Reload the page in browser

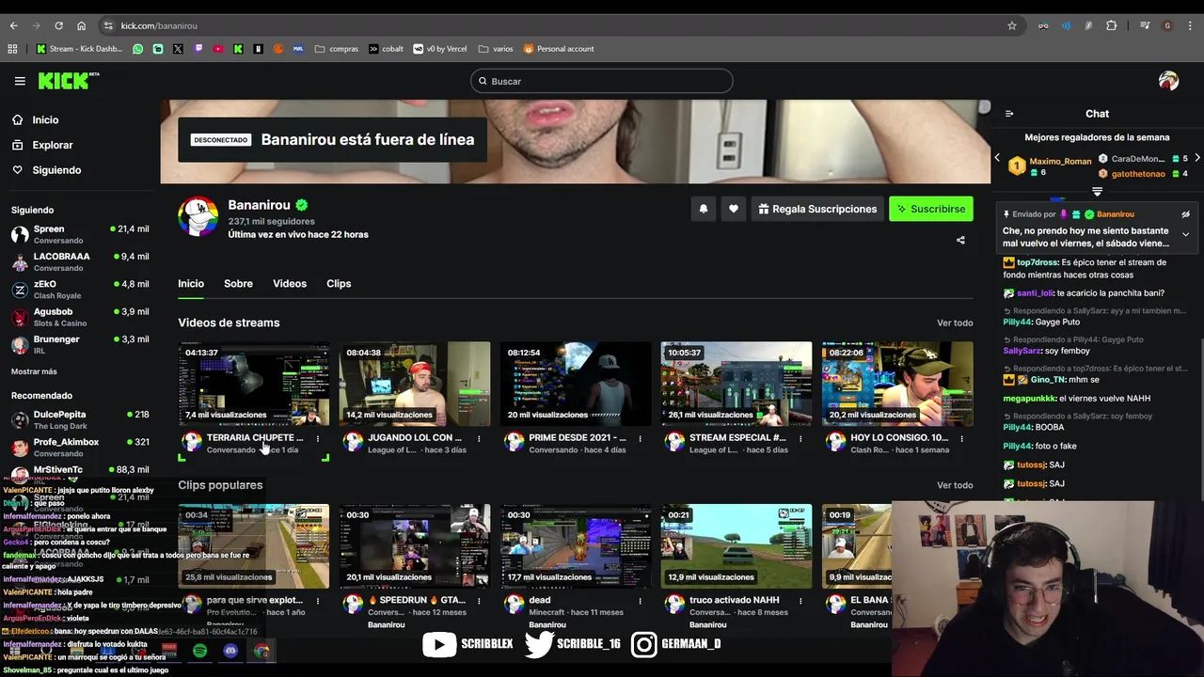point(58,26)
